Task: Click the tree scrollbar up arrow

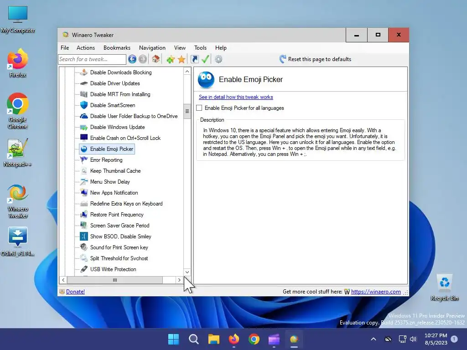Action: [187, 72]
